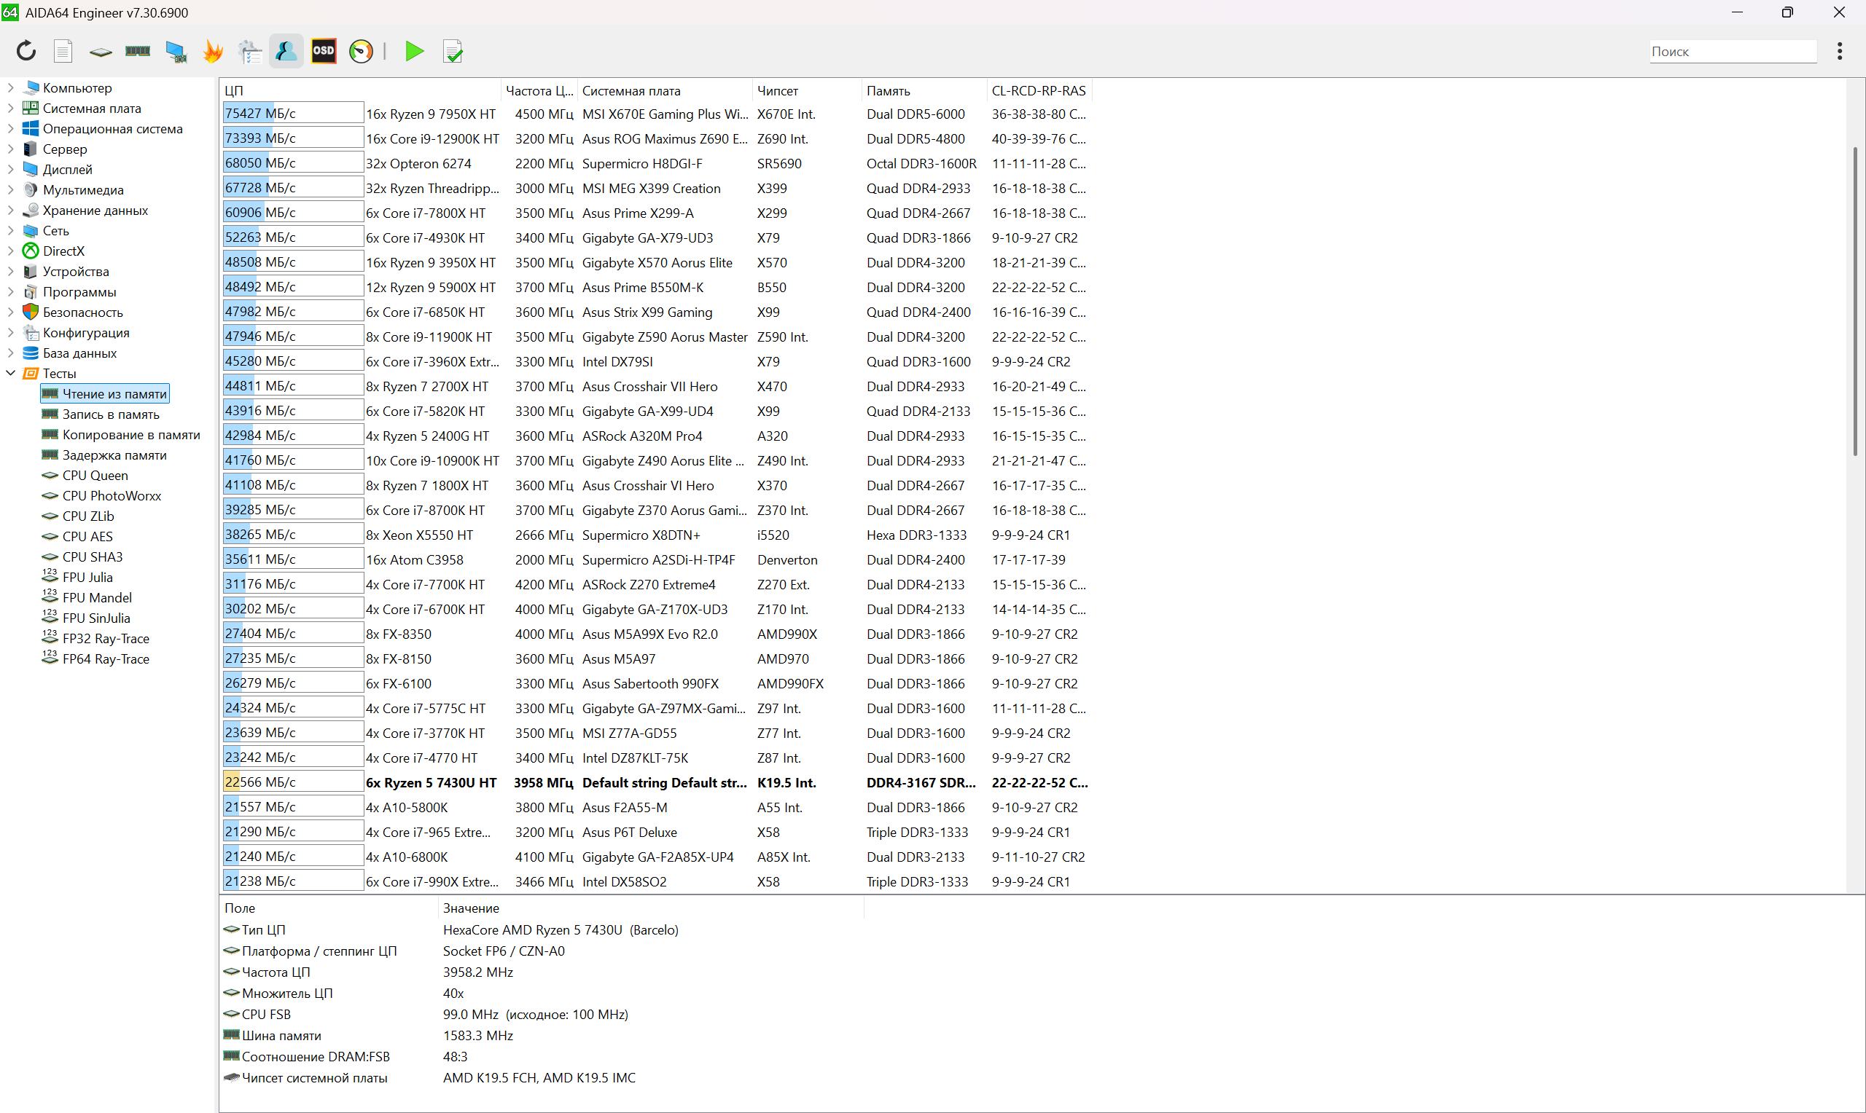Expand the Дисплей tree node
Viewport: 1866px width, 1113px height.
(x=10, y=170)
